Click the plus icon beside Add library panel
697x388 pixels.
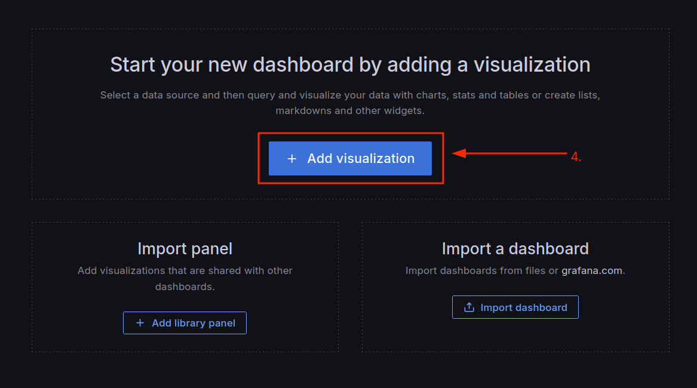140,323
